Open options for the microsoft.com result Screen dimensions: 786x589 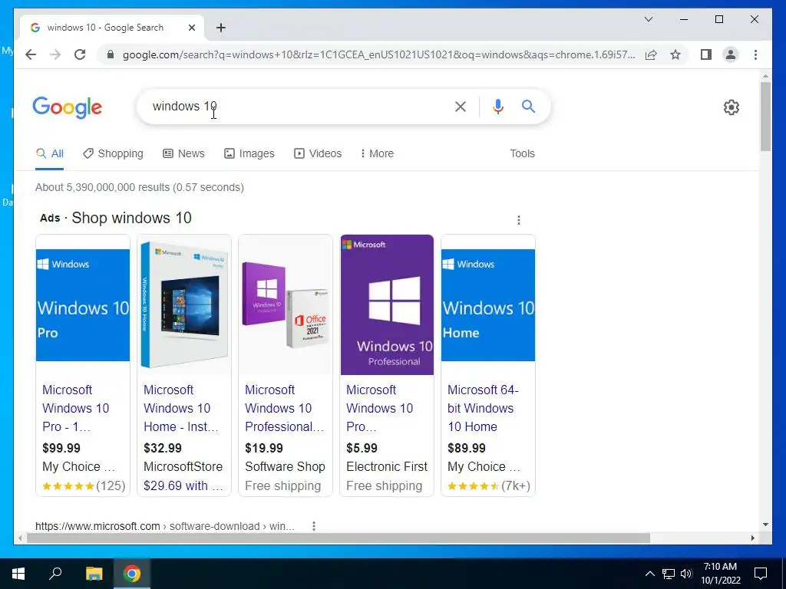click(314, 526)
